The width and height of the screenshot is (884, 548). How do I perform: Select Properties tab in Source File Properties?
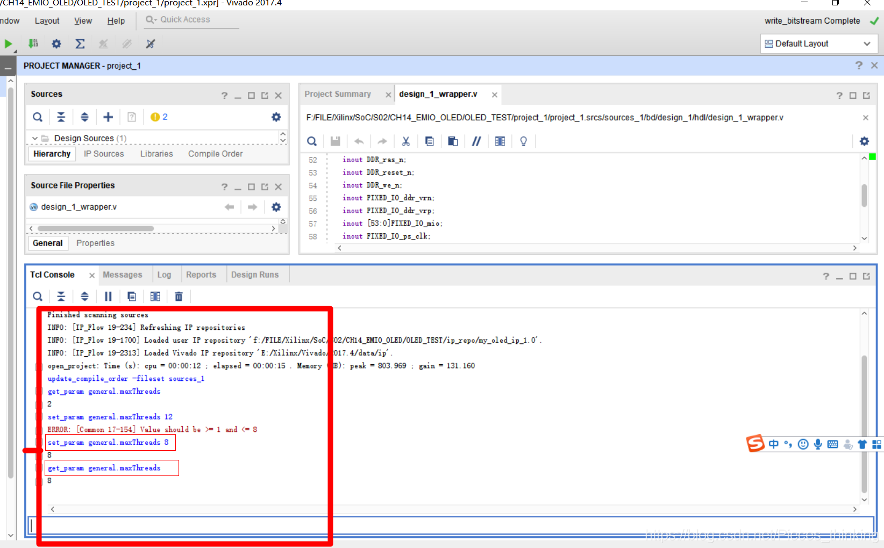[x=95, y=243]
